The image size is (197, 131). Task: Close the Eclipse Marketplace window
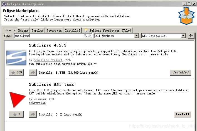[194, 4]
